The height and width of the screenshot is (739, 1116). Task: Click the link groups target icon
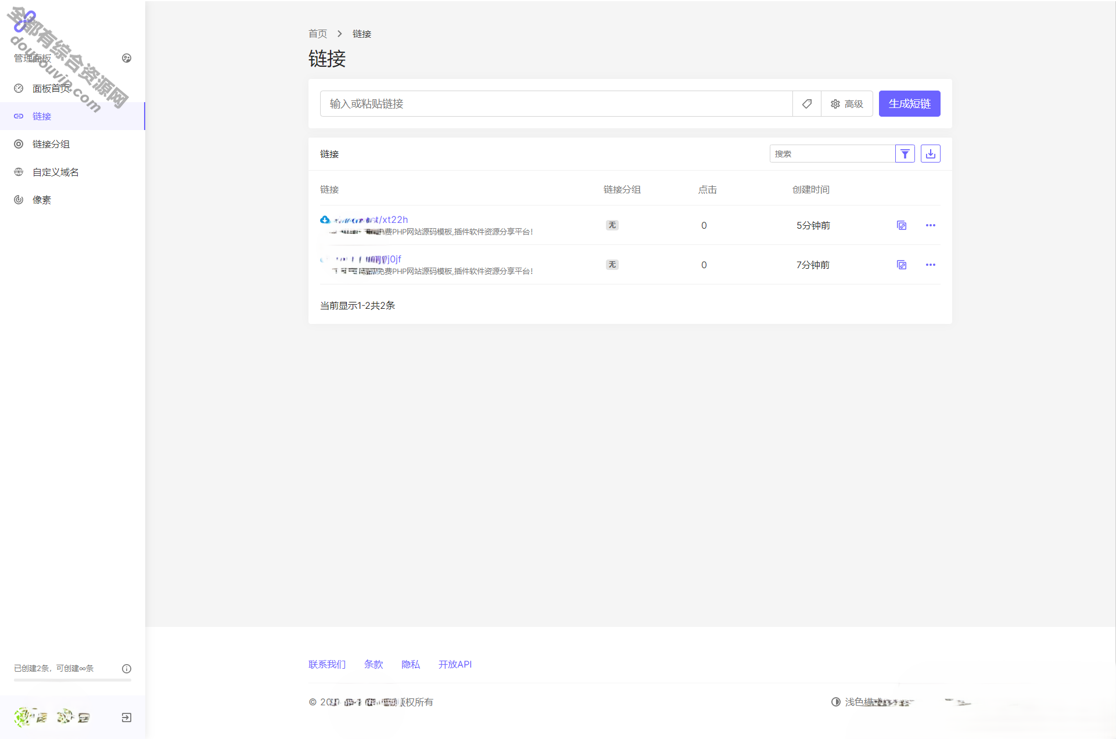click(x=19, y=144)
